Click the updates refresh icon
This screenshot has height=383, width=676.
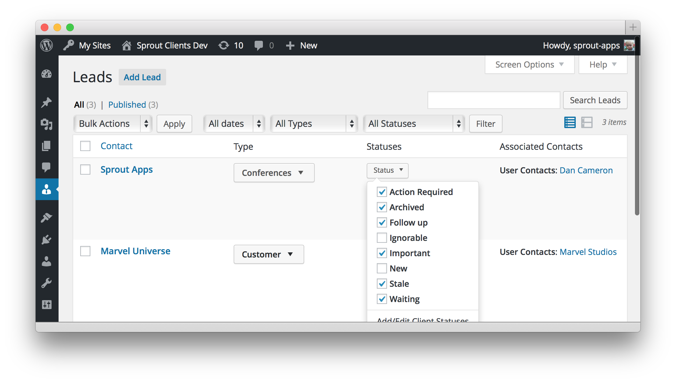pos(224,45)
